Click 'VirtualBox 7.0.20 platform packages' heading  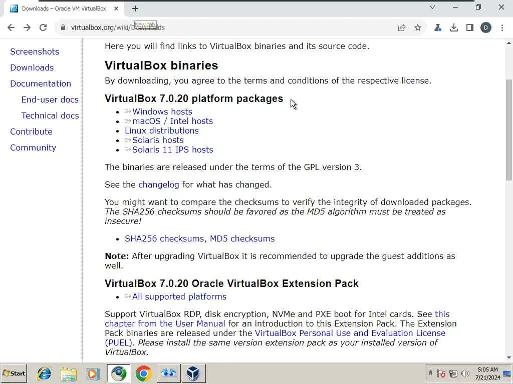click(194, 98)
